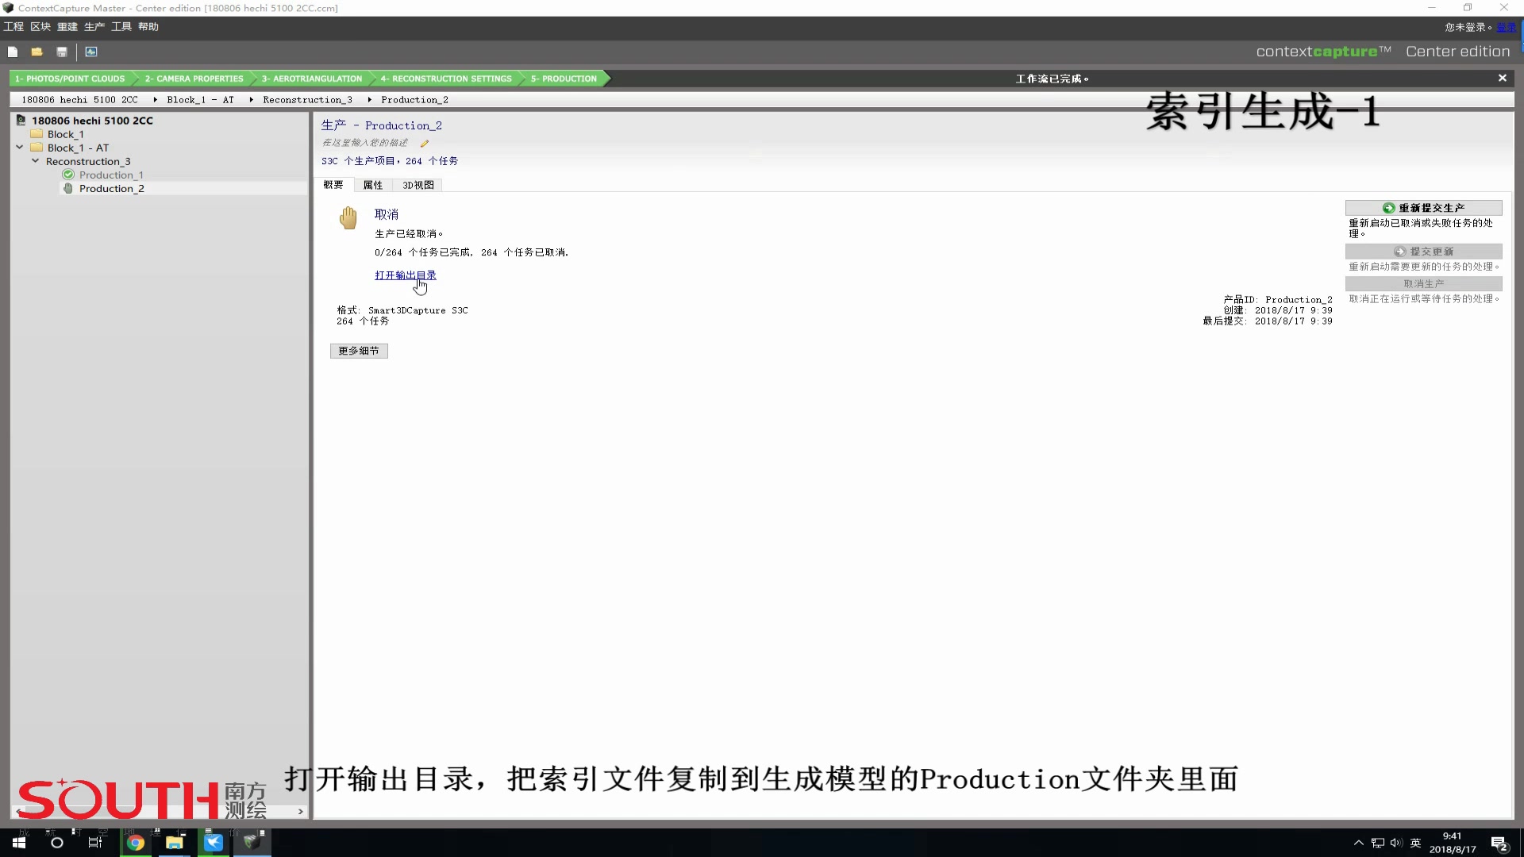Expand the Block_1 - AT tree node
The height and width of the screenshot is (857, 1524).
tap(21, 148)
